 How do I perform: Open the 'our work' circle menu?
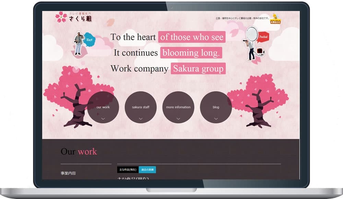point(103,107)
